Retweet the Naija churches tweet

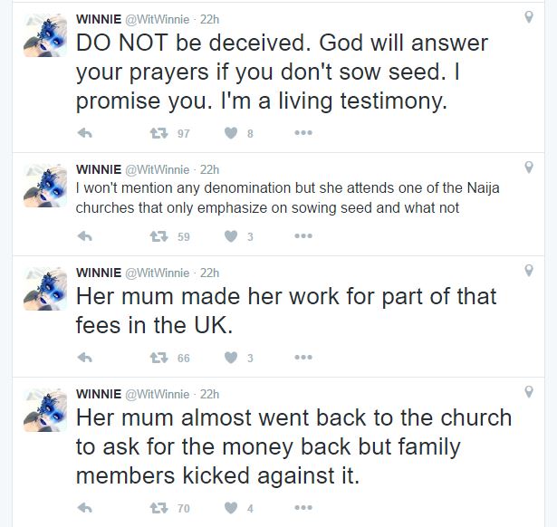click(x=158, y=237)
